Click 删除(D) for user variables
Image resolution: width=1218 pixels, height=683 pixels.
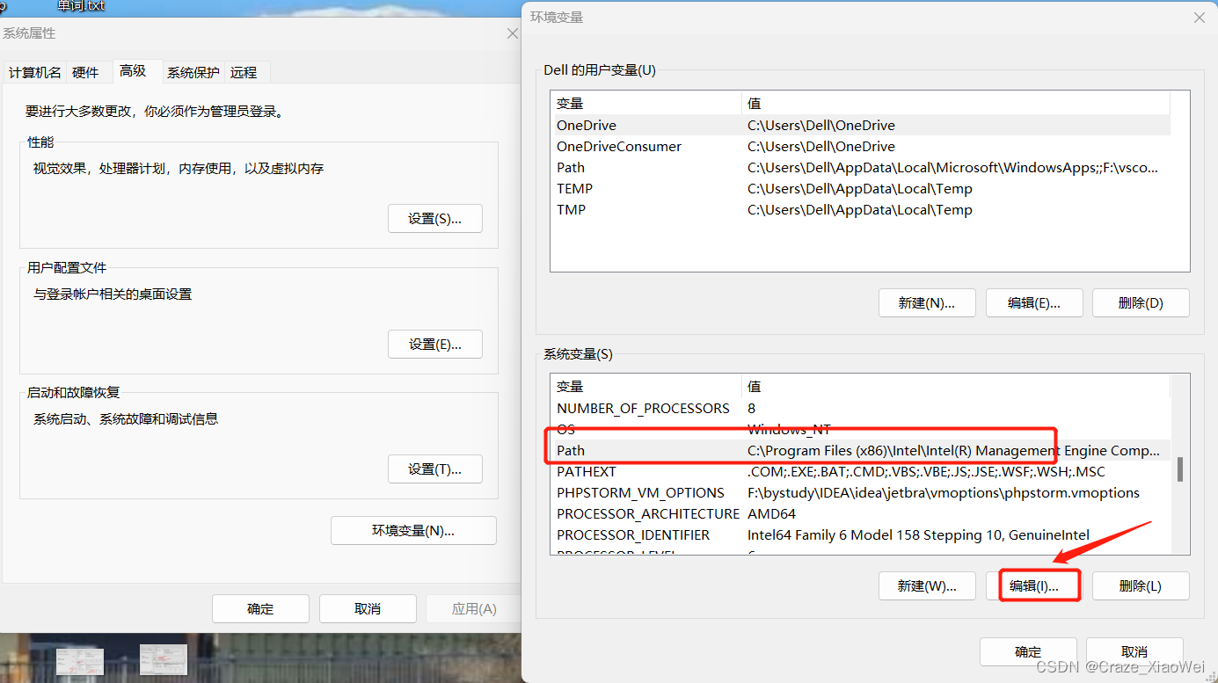pos(1141,303)
